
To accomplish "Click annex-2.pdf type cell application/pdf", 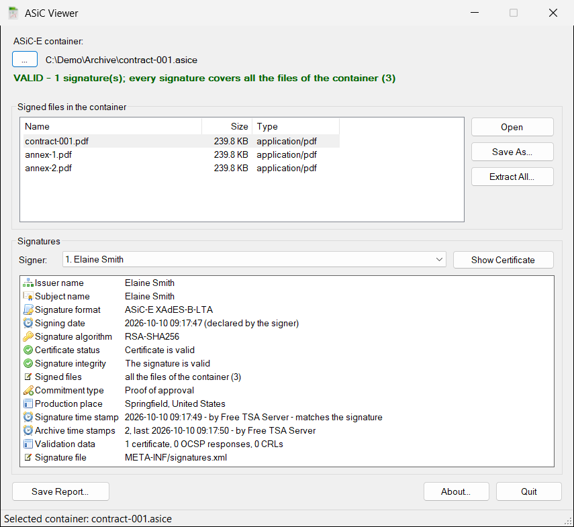I will (x=287, y=169).
